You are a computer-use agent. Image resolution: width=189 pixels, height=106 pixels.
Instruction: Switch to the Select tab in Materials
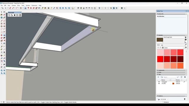click(159, 45)
